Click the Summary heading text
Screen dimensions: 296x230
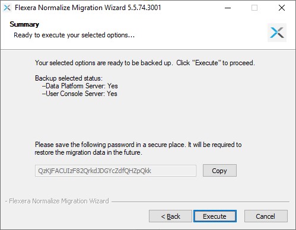(x=24, y=24)
